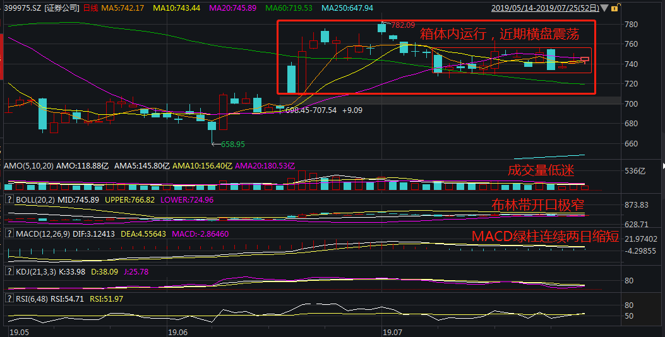
Task: Click the UPPER:766.82 value
Action: tap(129, 199)
